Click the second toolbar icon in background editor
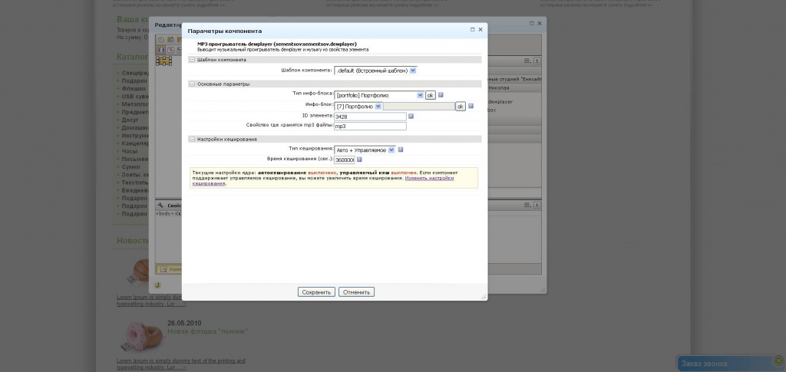 click(170, 40)
